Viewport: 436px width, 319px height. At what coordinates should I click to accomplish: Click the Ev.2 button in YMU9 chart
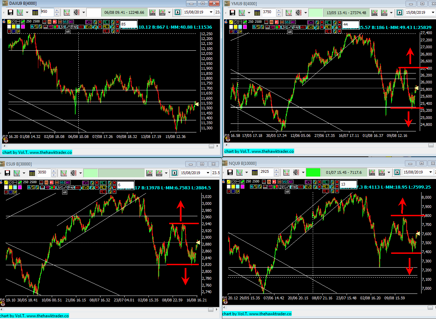tap(311, 27)
